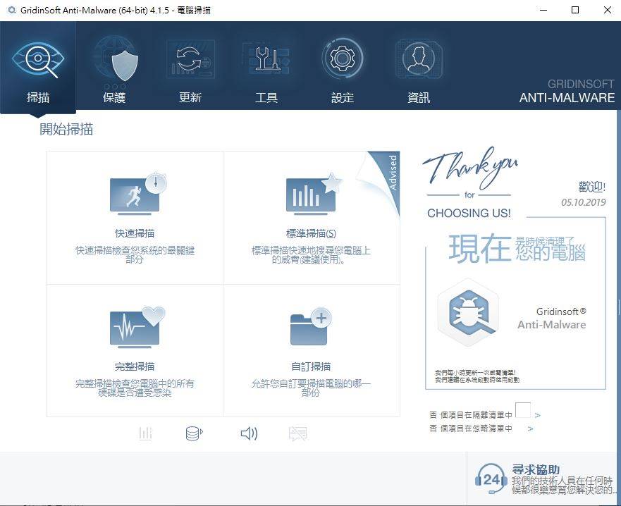Open the quarantine list arrow
621x506 pixels.
[x=537, y=415]
